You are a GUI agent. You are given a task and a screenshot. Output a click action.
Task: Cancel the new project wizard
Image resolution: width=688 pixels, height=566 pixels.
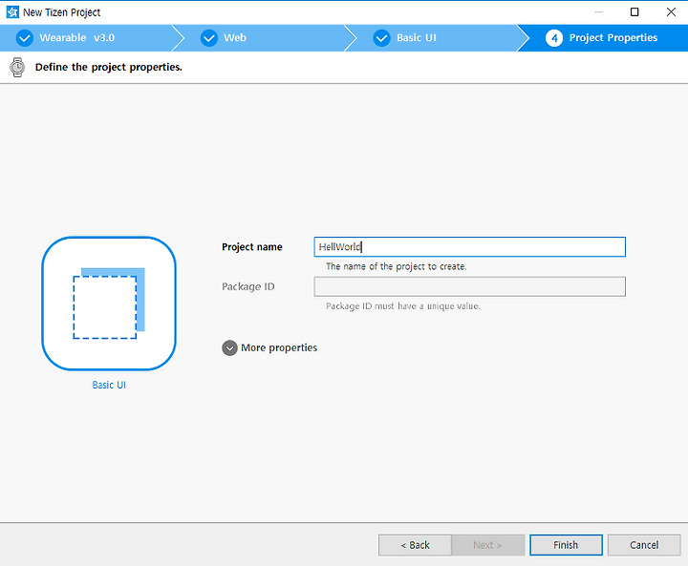(644, 545)
